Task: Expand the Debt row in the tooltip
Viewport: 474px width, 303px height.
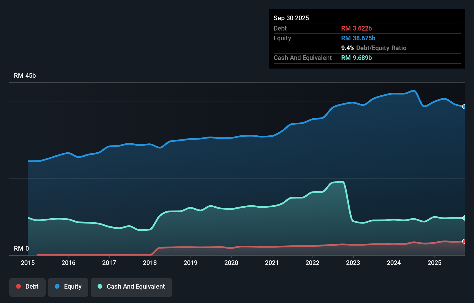Action: [x=280, y=28]
